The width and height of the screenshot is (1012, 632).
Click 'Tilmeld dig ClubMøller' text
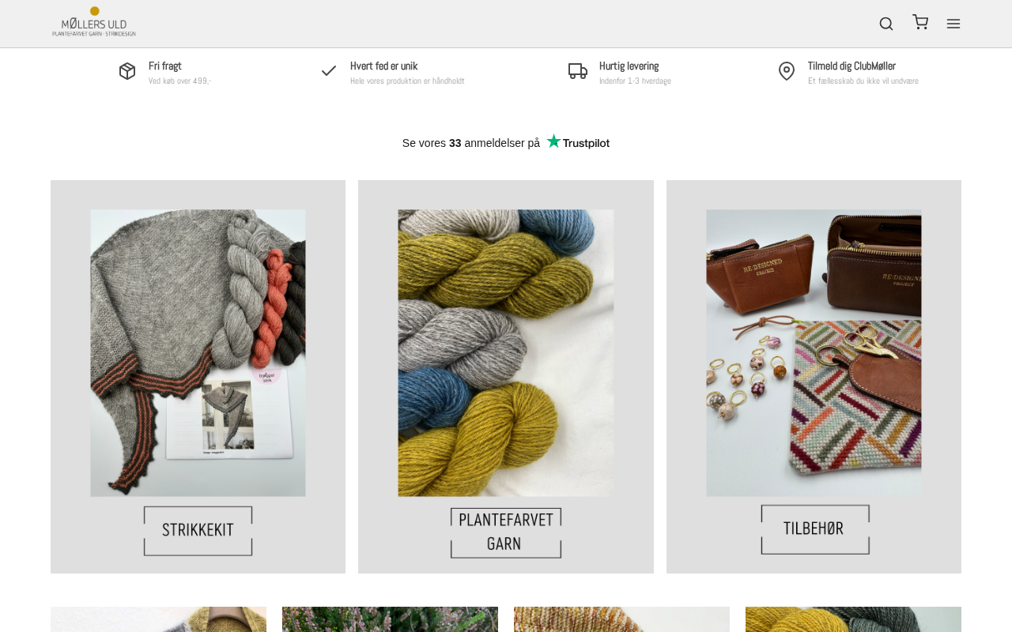click(852, 66)
